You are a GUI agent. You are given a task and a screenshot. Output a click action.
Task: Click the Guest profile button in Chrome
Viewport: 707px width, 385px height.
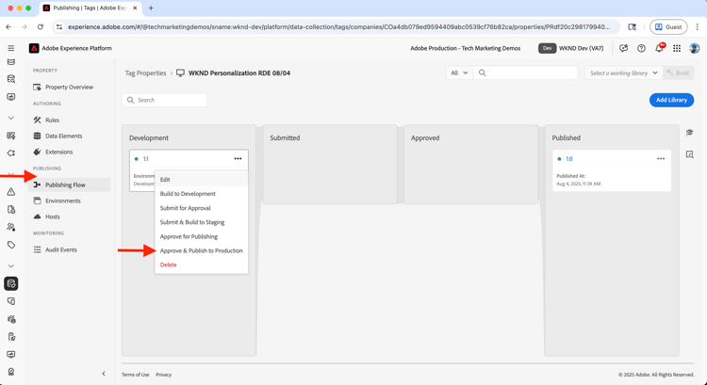coord(668,27)
